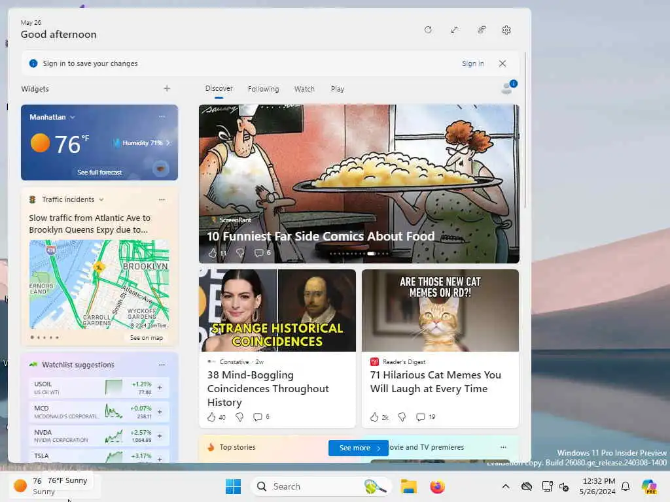Expand widgets board to full view
Viewport: 670px width, 502px height.
point(454,30)
